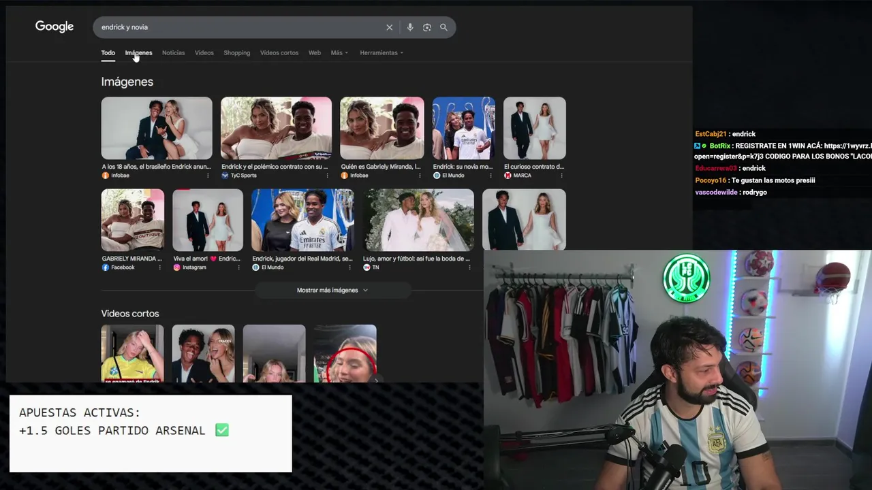Open three-dot menu for 'Endrick: su novia' result

(491, 176)
